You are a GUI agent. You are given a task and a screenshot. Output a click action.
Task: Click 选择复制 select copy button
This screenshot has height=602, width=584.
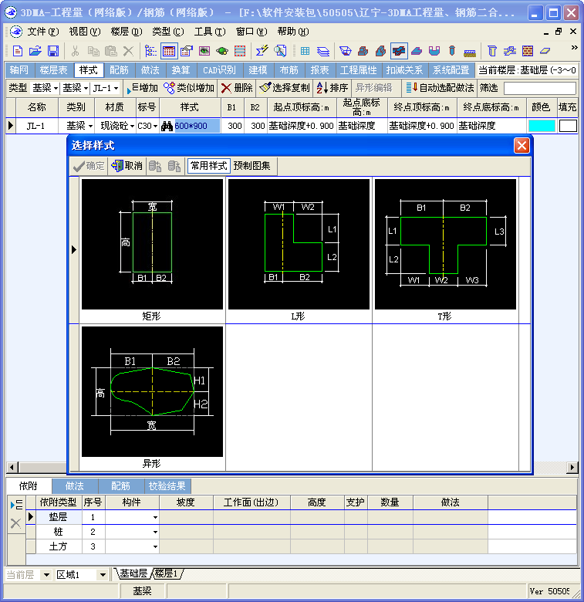pyautogui.click(x=285, y=88)
